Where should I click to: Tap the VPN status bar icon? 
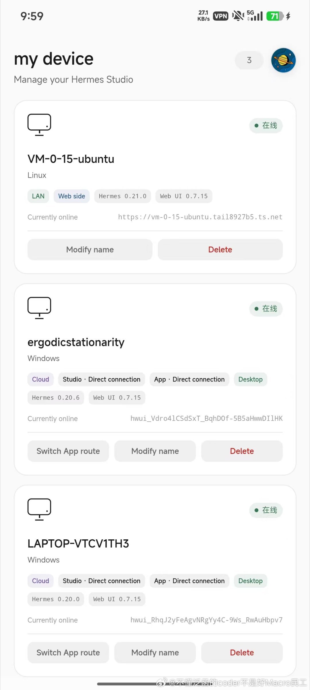coord(220,16)
